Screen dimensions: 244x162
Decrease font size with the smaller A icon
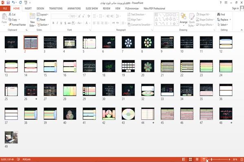tap(83, 16)
